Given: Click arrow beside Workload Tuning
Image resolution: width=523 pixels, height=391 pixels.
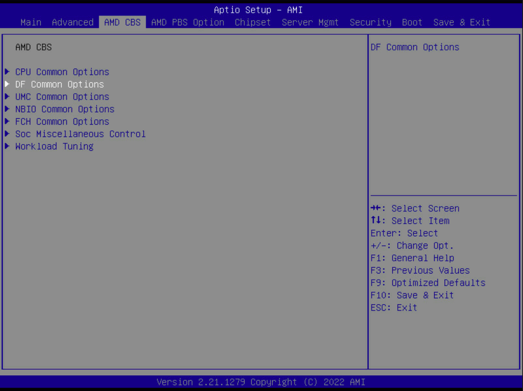Looking at the screenshot, I should [x=7, y=146].
